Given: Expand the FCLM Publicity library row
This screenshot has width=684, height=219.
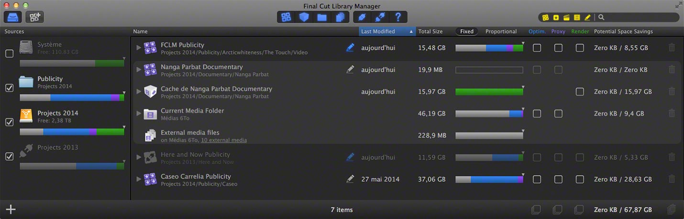Looking at the screenshot, I should point(139,48).
